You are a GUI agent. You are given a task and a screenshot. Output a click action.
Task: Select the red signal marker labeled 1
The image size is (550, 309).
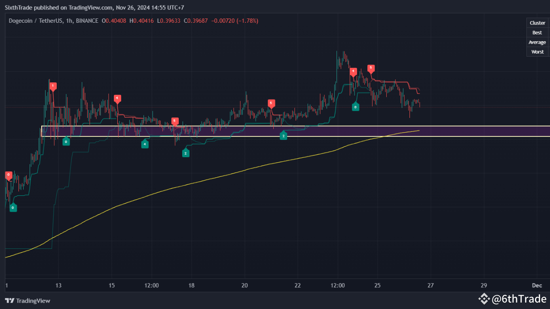point(53,86)
